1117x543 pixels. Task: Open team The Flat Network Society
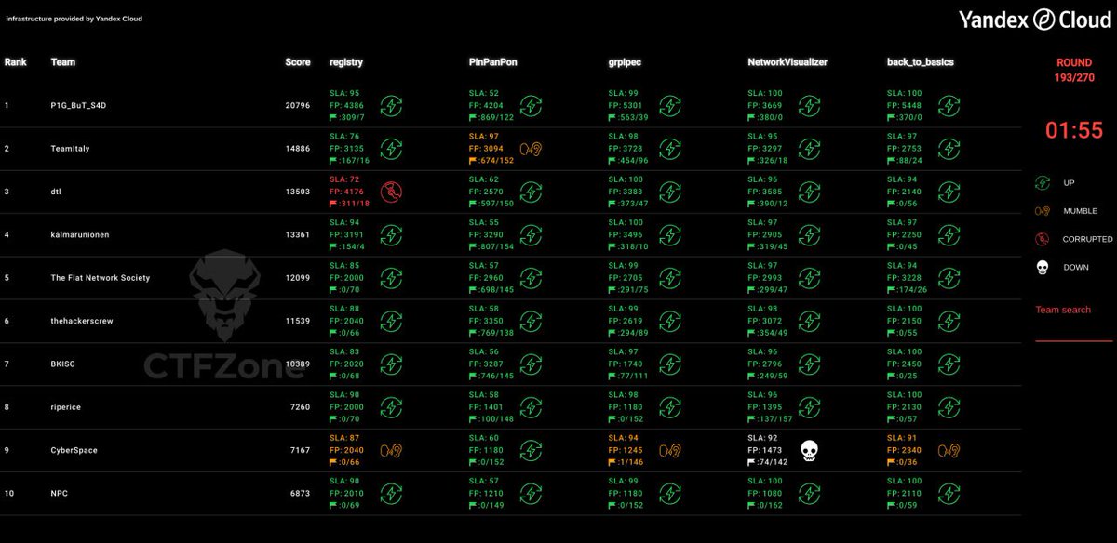(101, 278)
